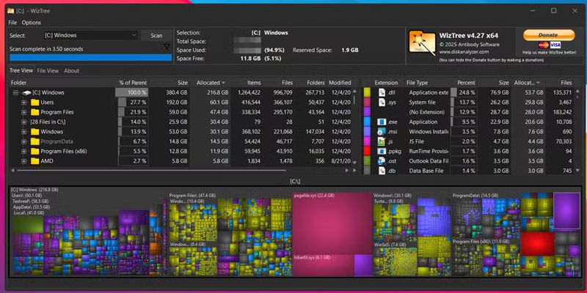Click the .ost Outlook data file icon
This screenshot has height=293, width=587.
tap(382, 160)
